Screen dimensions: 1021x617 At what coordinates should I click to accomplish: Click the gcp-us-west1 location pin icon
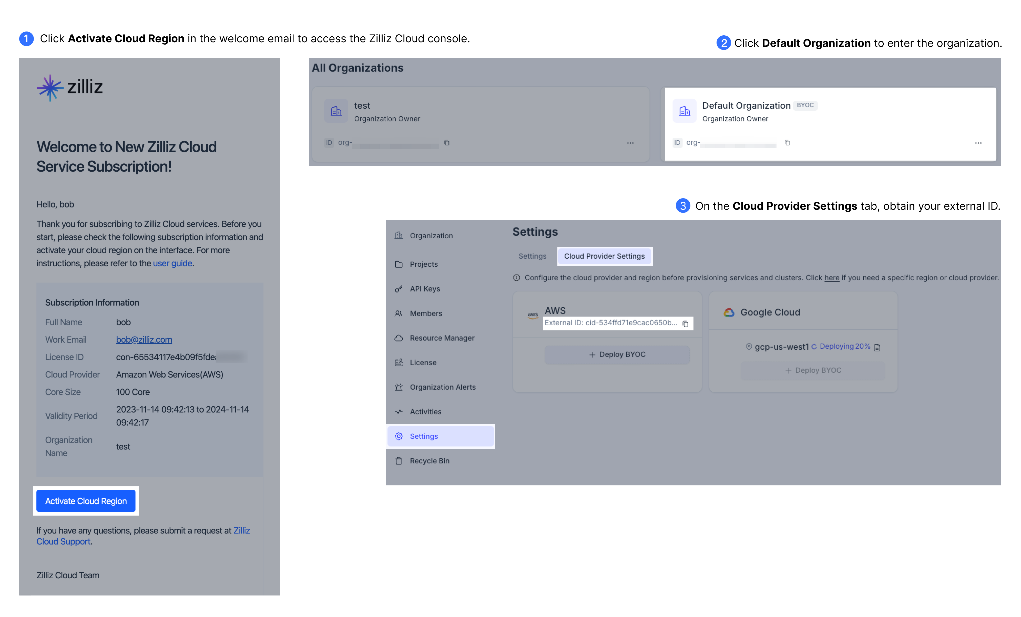tap(749, 347)
